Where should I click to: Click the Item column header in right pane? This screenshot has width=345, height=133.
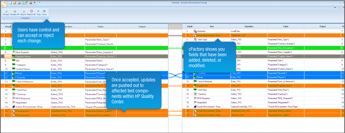click(x=212, y=26)
